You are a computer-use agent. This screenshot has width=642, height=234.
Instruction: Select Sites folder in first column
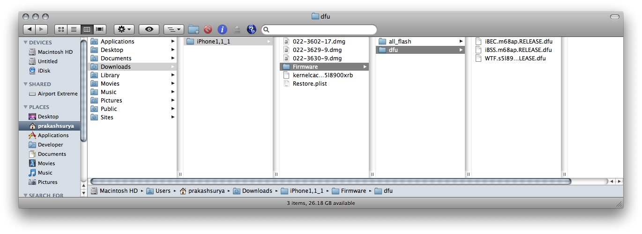tap(132, 117)
